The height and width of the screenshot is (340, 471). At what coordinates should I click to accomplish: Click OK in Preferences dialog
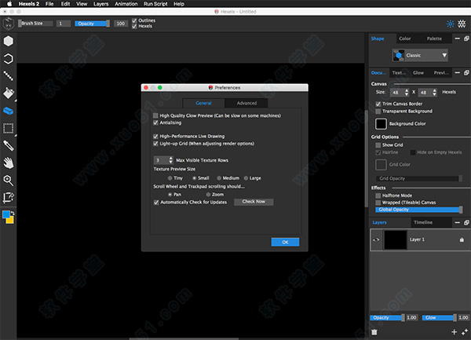pyautogui.click(x=285, y=242)
